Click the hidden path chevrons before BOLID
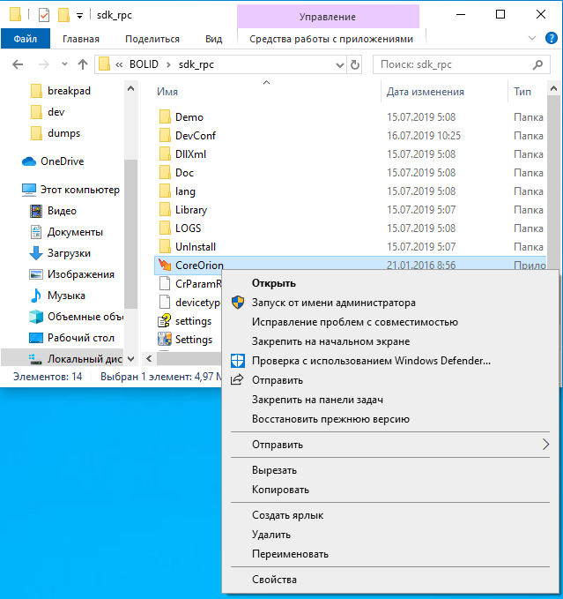The image size is (563, 599). click(x=119, y=65)
